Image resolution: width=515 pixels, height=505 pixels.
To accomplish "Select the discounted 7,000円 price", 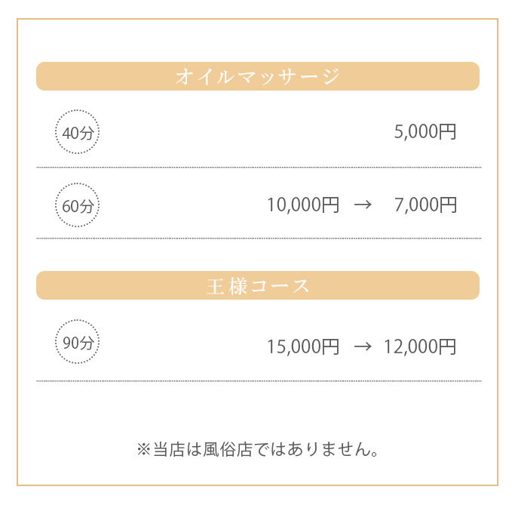I will [425, 205].
